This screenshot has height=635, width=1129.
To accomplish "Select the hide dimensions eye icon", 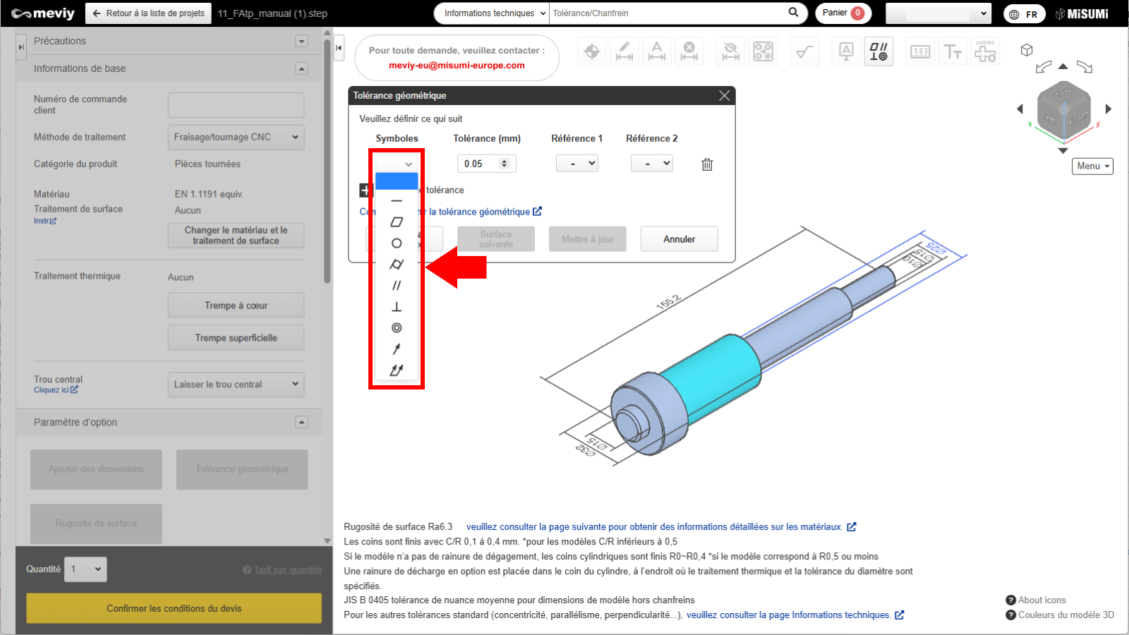I will 730,52.
